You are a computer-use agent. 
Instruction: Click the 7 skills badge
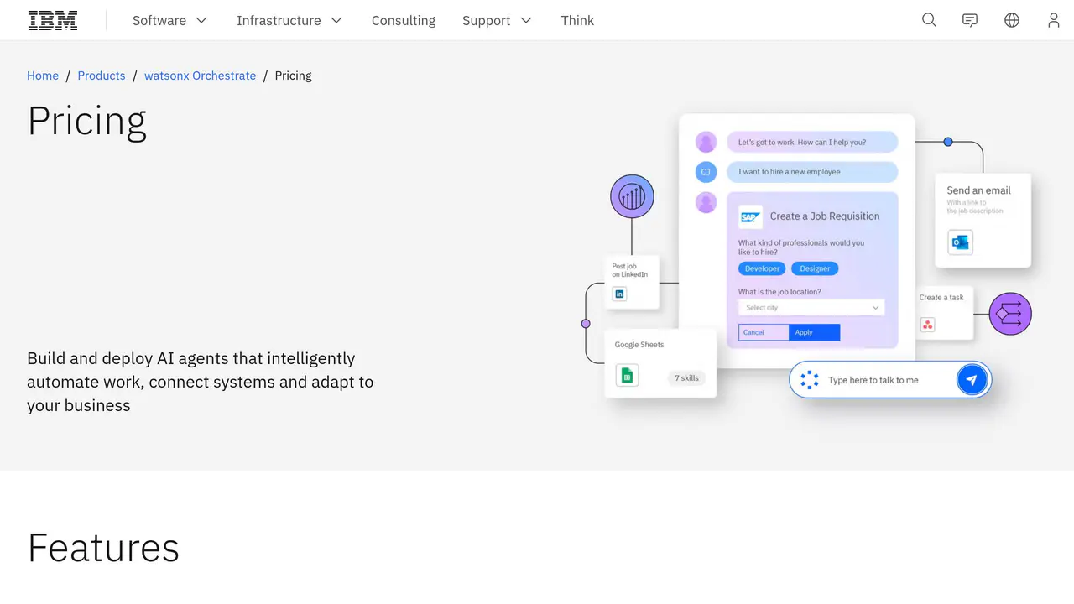coord(686,377)
